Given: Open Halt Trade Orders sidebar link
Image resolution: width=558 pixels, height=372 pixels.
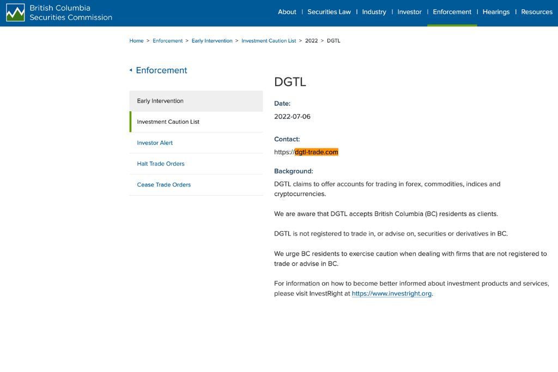Looking at the screenshot, I should 161,164.
